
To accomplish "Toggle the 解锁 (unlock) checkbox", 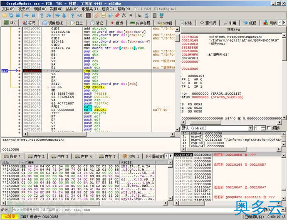I will pos(269,128).
